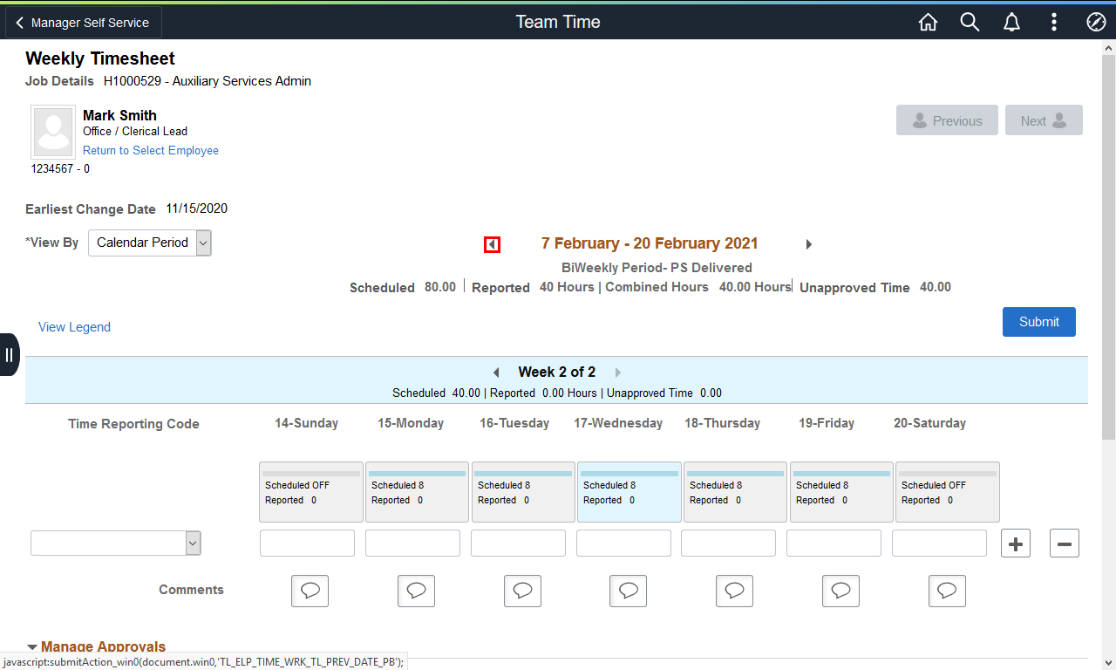Screen dimensions: 1116x670
Task: Go to the previous biweekly period arrow
Action: coord(492,245)
